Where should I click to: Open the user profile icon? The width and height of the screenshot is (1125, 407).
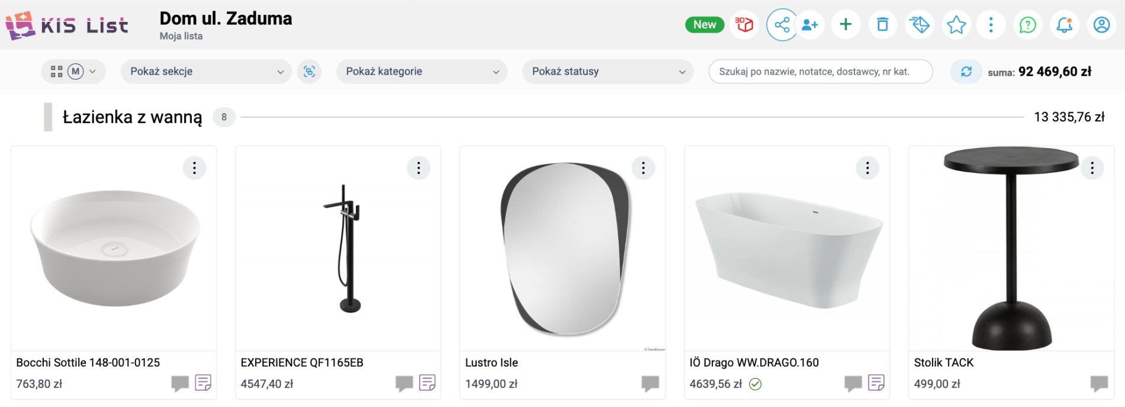(x=1101, y=24)
